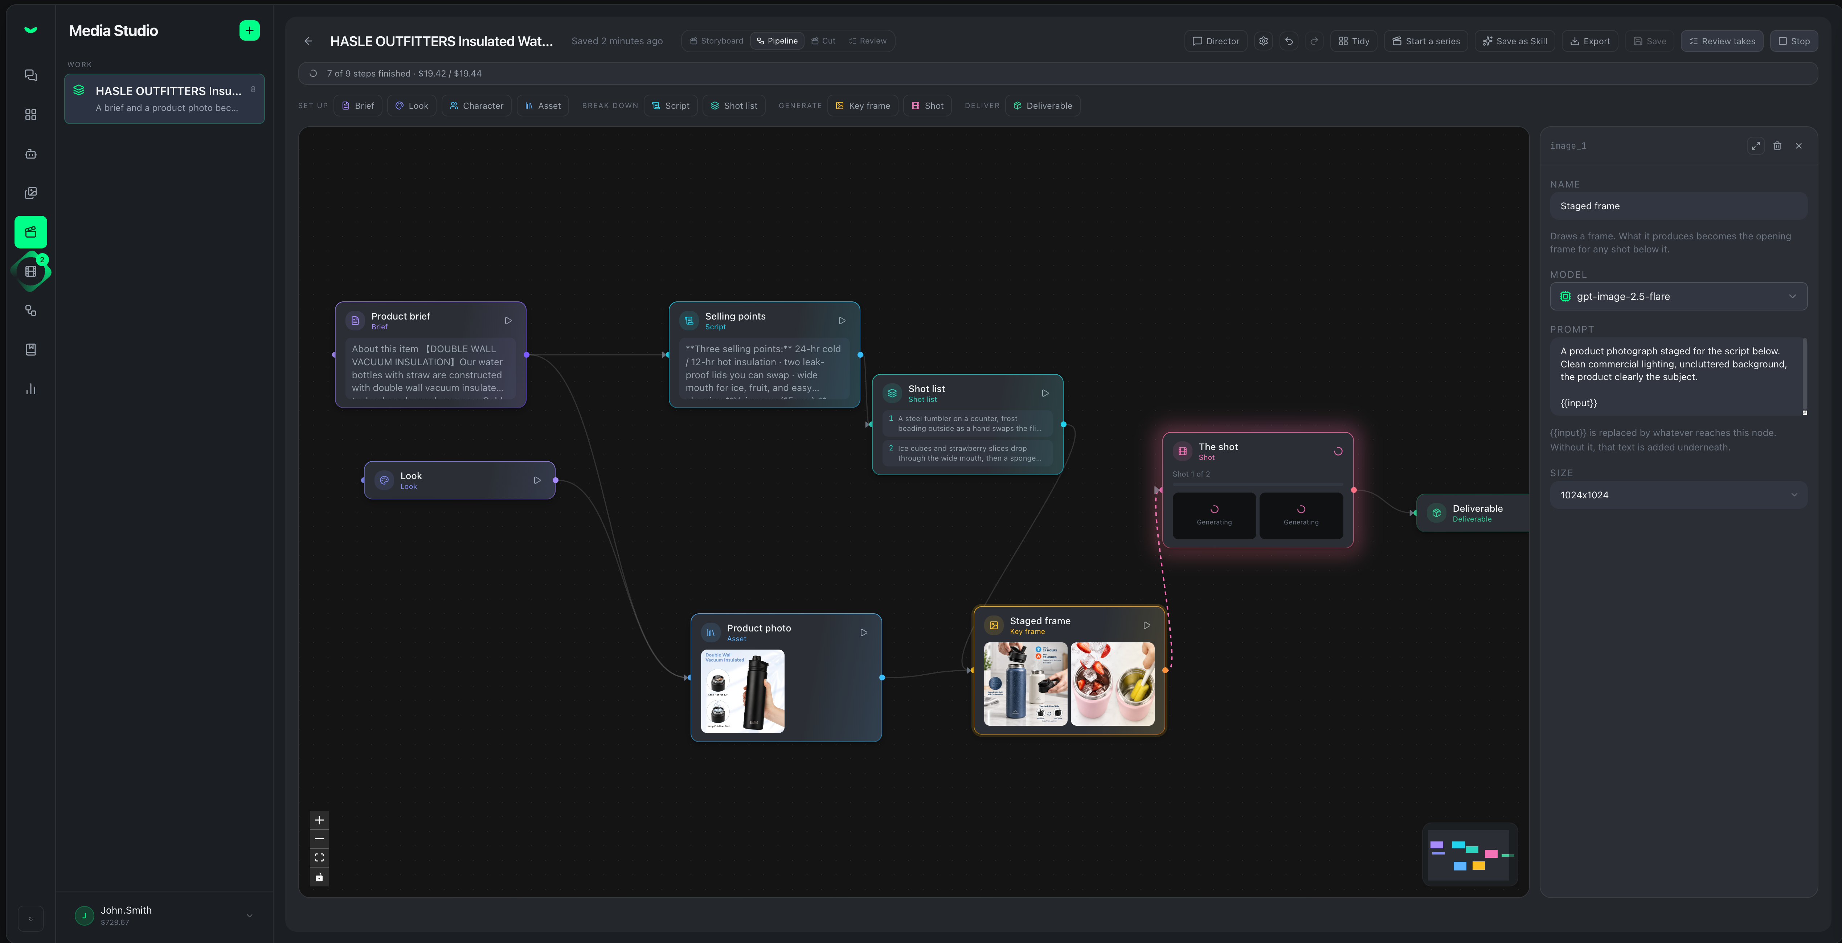The image size is (1842, 943).
Task: Open the robot agent sidebar icon
Action: click(x=31, y=154)
